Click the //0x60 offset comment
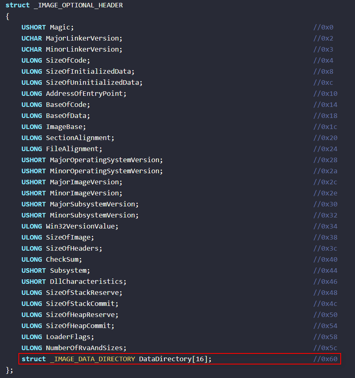 (x=326, y=359)
